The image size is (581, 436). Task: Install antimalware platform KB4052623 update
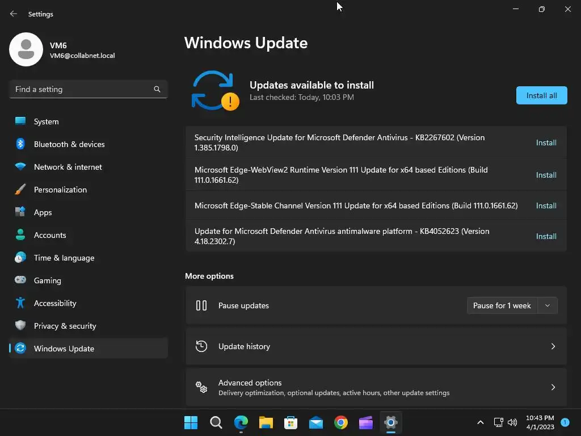pos(546,236)
